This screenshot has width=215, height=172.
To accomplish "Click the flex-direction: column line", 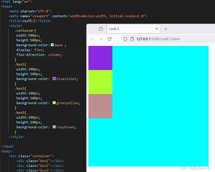I will (x=39, y=55).
